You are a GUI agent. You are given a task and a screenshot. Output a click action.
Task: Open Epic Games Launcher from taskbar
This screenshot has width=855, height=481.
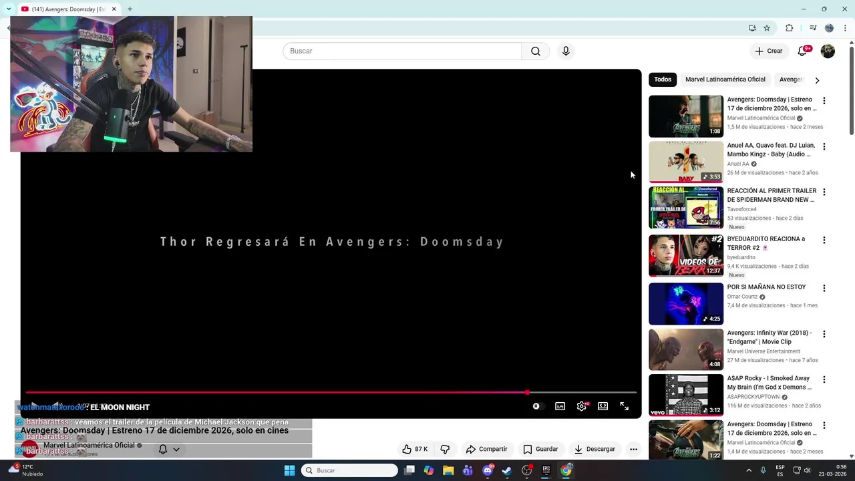point(546,470)
